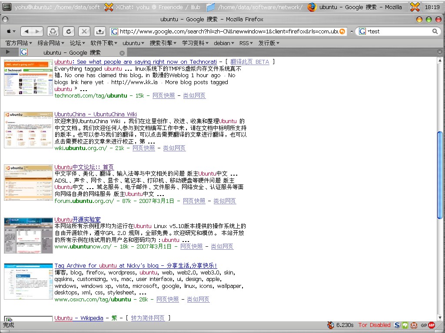Click the recycle-arrows toolbar button
This screenshot has width=445, height=333.
click(53, 31)
